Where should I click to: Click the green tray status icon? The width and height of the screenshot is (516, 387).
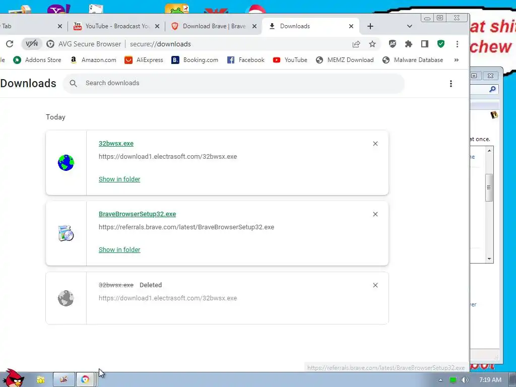pos(453,380)
